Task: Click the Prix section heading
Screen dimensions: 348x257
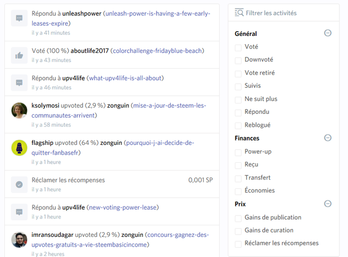Action: pos(240,204)
